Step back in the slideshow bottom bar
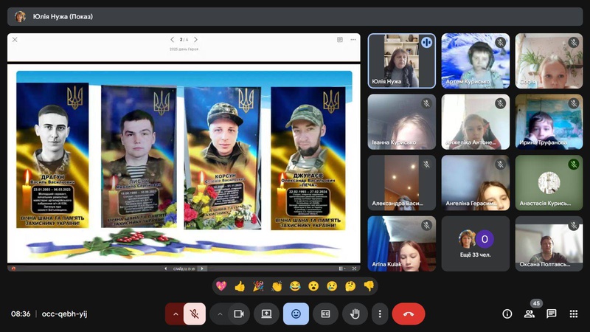Viewport: 590px width, 332px height. [x=165, y=269]
